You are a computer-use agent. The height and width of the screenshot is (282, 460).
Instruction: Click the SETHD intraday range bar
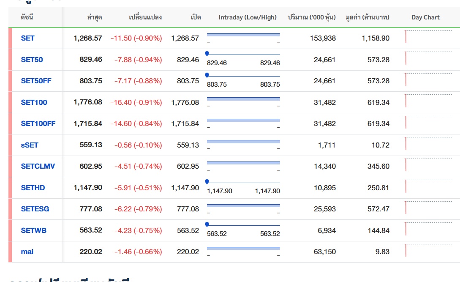[243, 183]
